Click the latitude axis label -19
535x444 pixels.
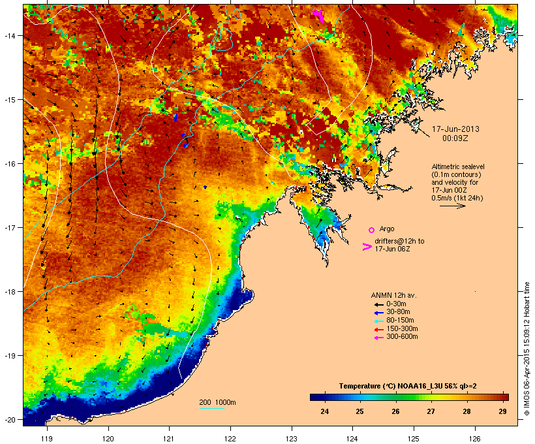[10, 356]
